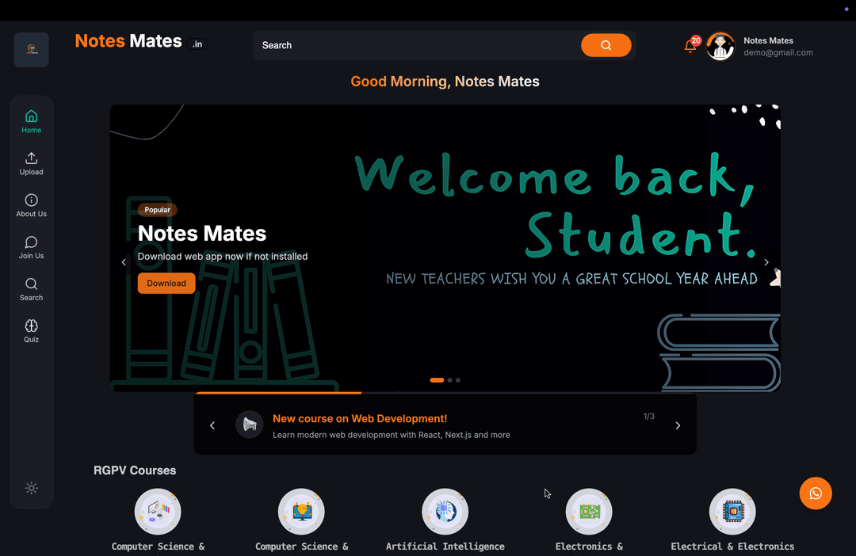The height and width of the screenshot is (556, 856).
Task: Show next announcement with right chevron
Action: coord(678,425)
